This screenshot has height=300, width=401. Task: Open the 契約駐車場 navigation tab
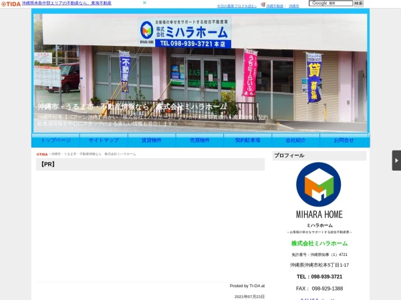pos(247,140)
